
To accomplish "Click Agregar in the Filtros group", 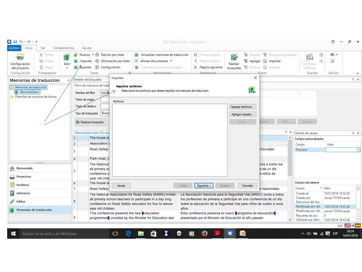I will (252, 61).
